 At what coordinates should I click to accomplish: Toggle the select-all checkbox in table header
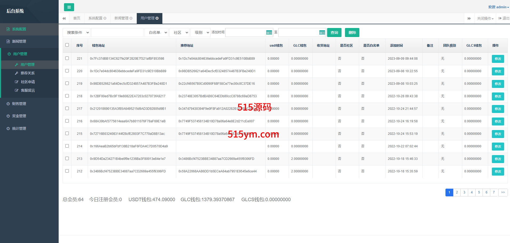67,45
